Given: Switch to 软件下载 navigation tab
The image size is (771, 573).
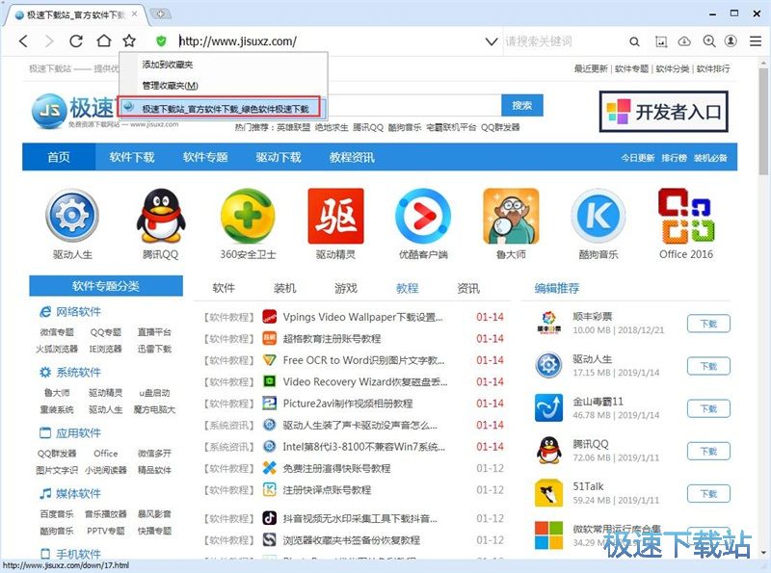Looking at the screenshot, I should pos(132,157).
